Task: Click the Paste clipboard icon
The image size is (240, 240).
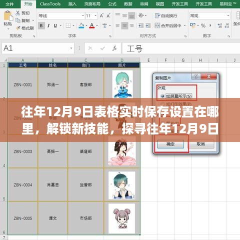Action: pyautogui.click(x=8, y=16)
